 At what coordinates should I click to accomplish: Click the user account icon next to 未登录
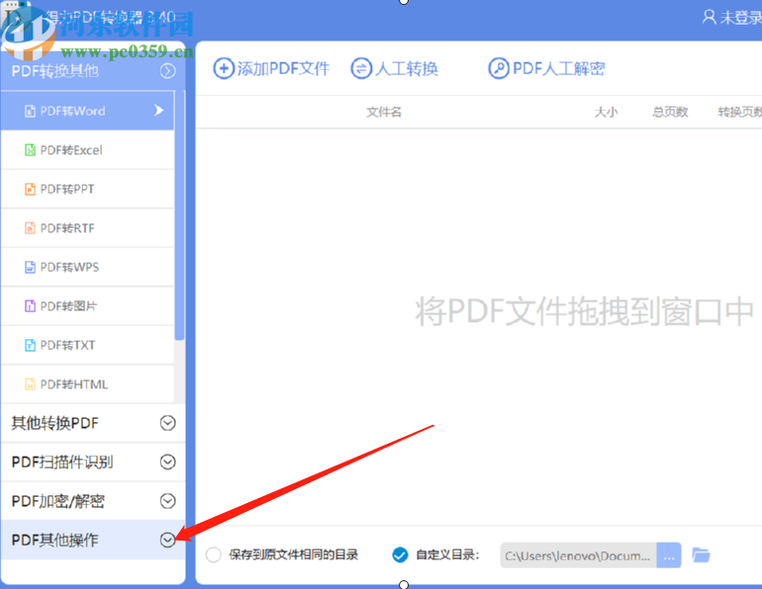pos(709,17)
